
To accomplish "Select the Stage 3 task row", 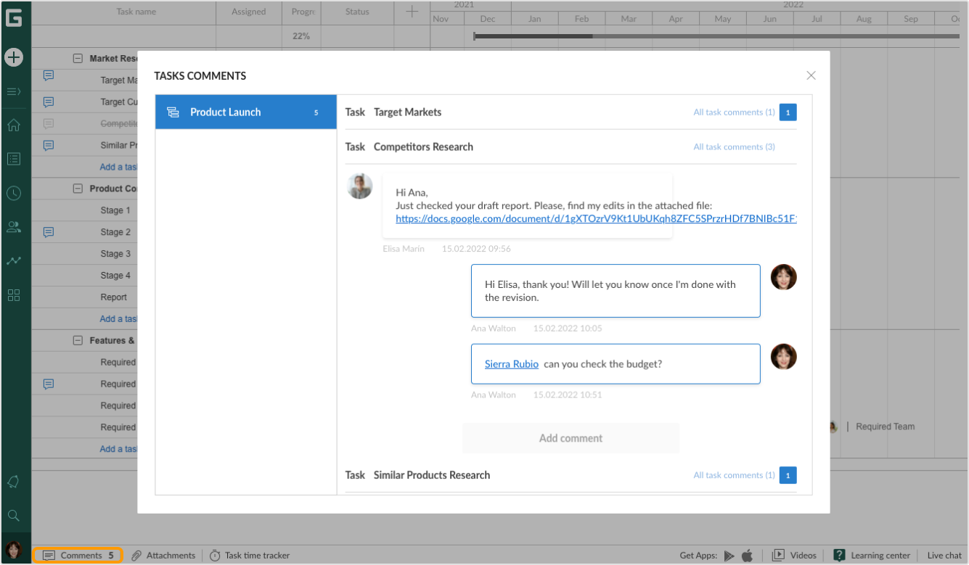I will coord(116,254).
